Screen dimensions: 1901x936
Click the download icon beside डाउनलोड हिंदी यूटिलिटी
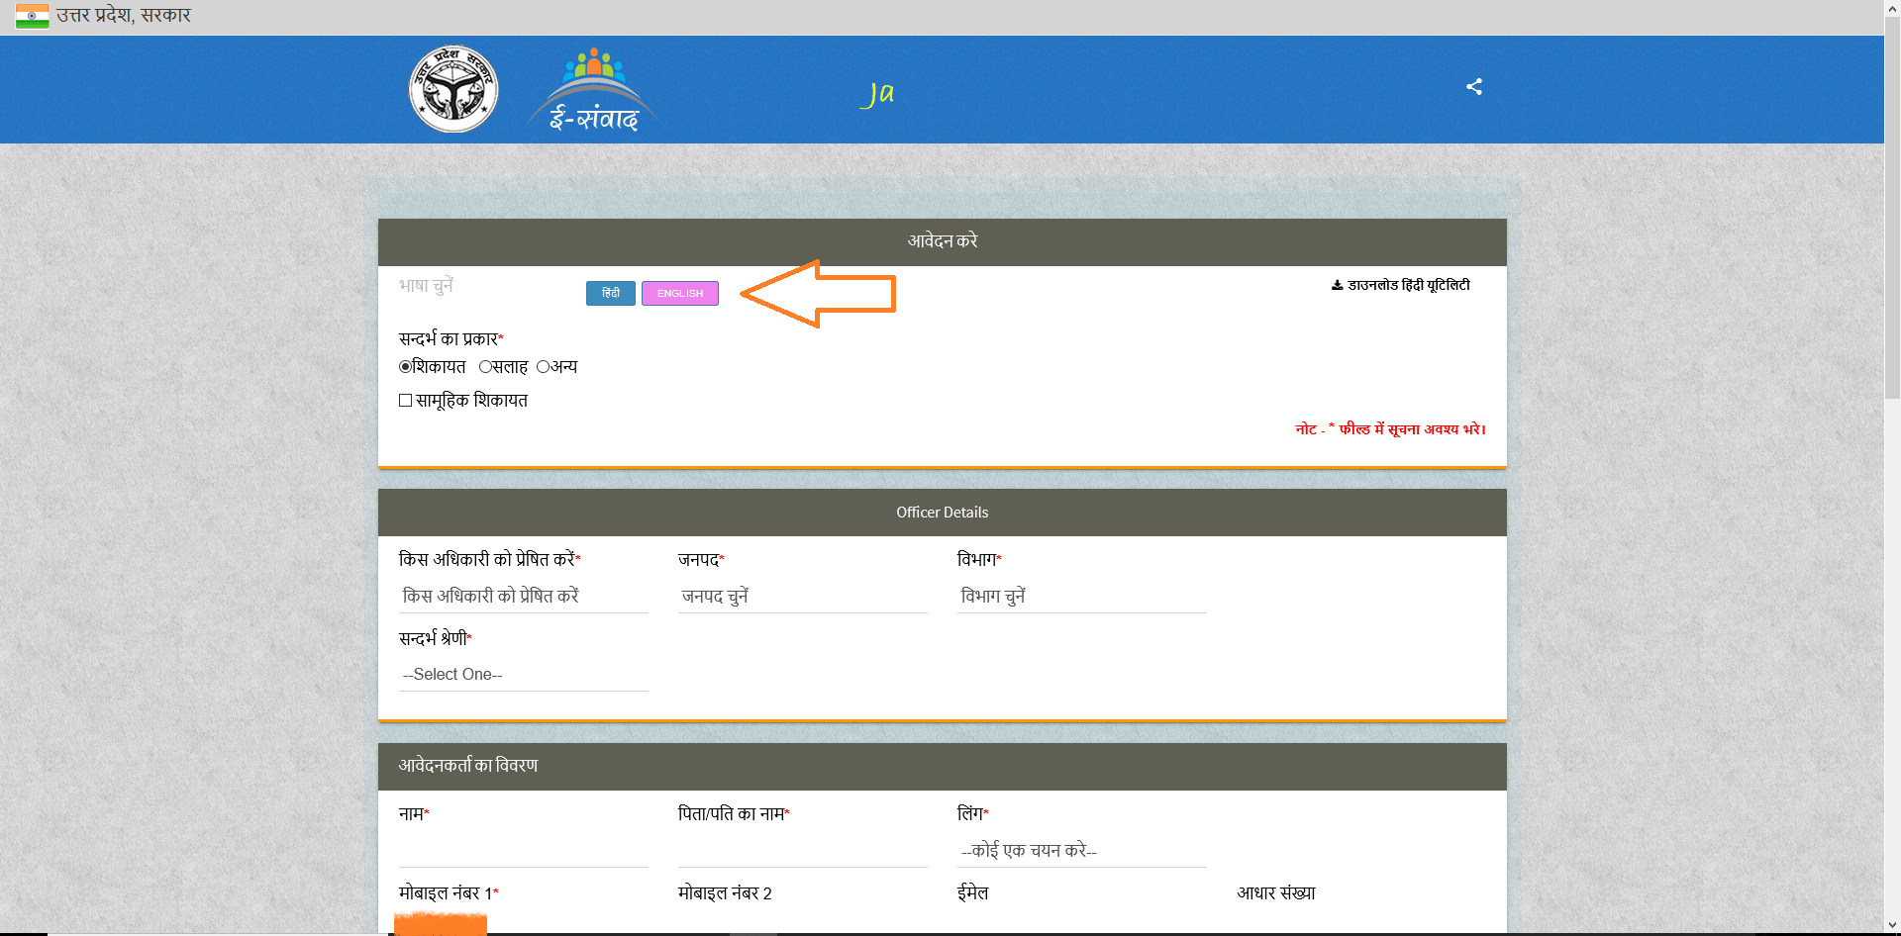click(x=1337, y=286)
